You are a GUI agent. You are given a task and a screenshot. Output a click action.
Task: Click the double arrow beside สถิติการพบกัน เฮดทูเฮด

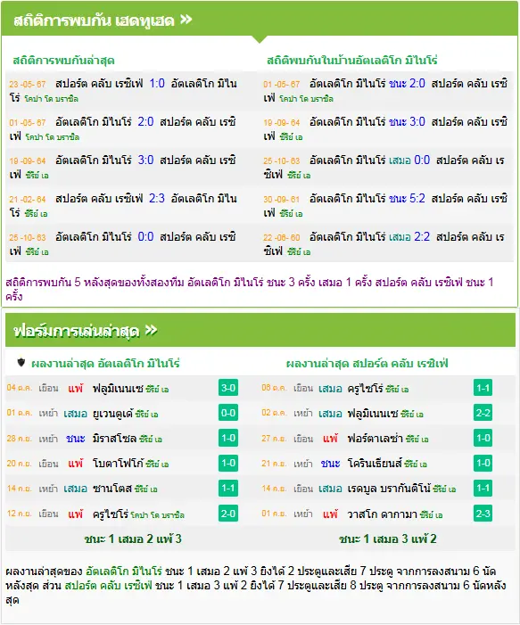pos(186,19)
